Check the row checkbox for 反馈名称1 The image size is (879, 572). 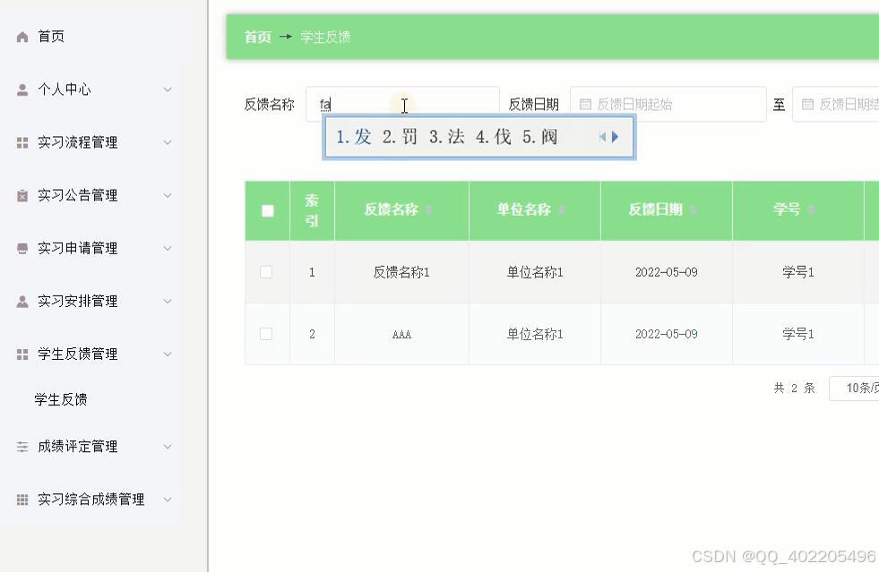[x=266, y=271]
